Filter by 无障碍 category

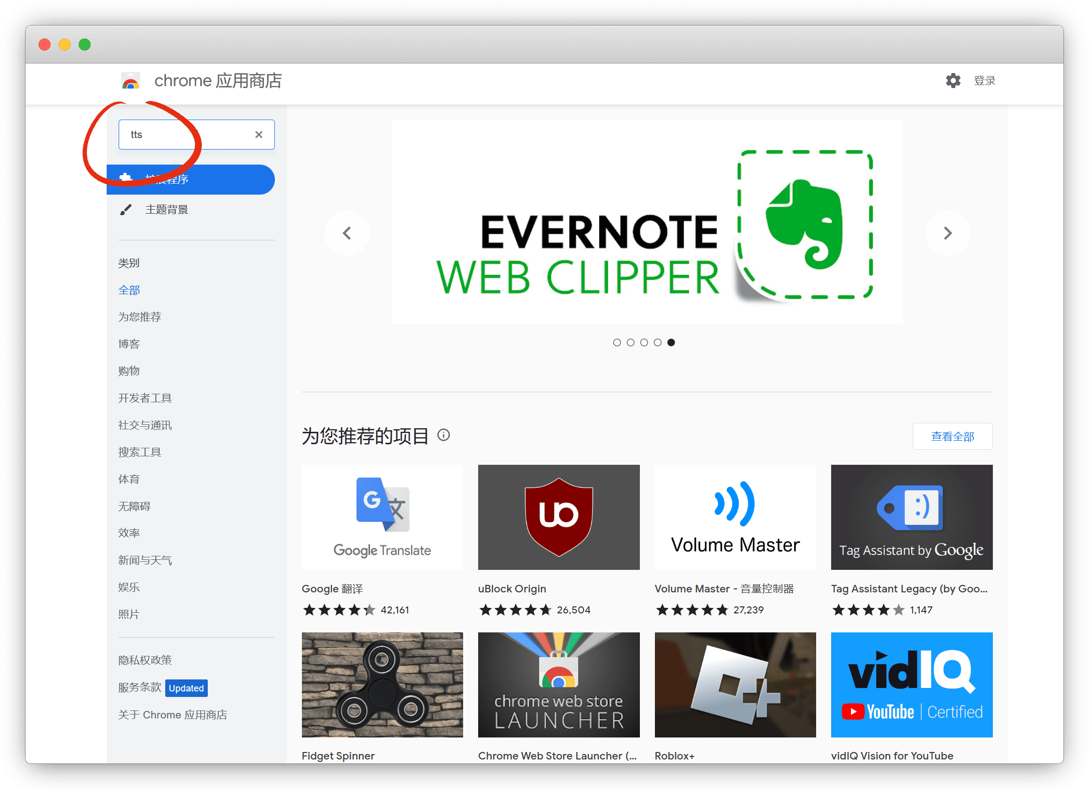tap(134, 506)
